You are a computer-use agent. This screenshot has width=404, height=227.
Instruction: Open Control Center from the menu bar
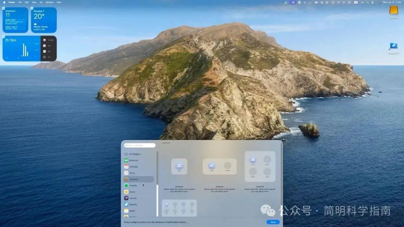373,2
